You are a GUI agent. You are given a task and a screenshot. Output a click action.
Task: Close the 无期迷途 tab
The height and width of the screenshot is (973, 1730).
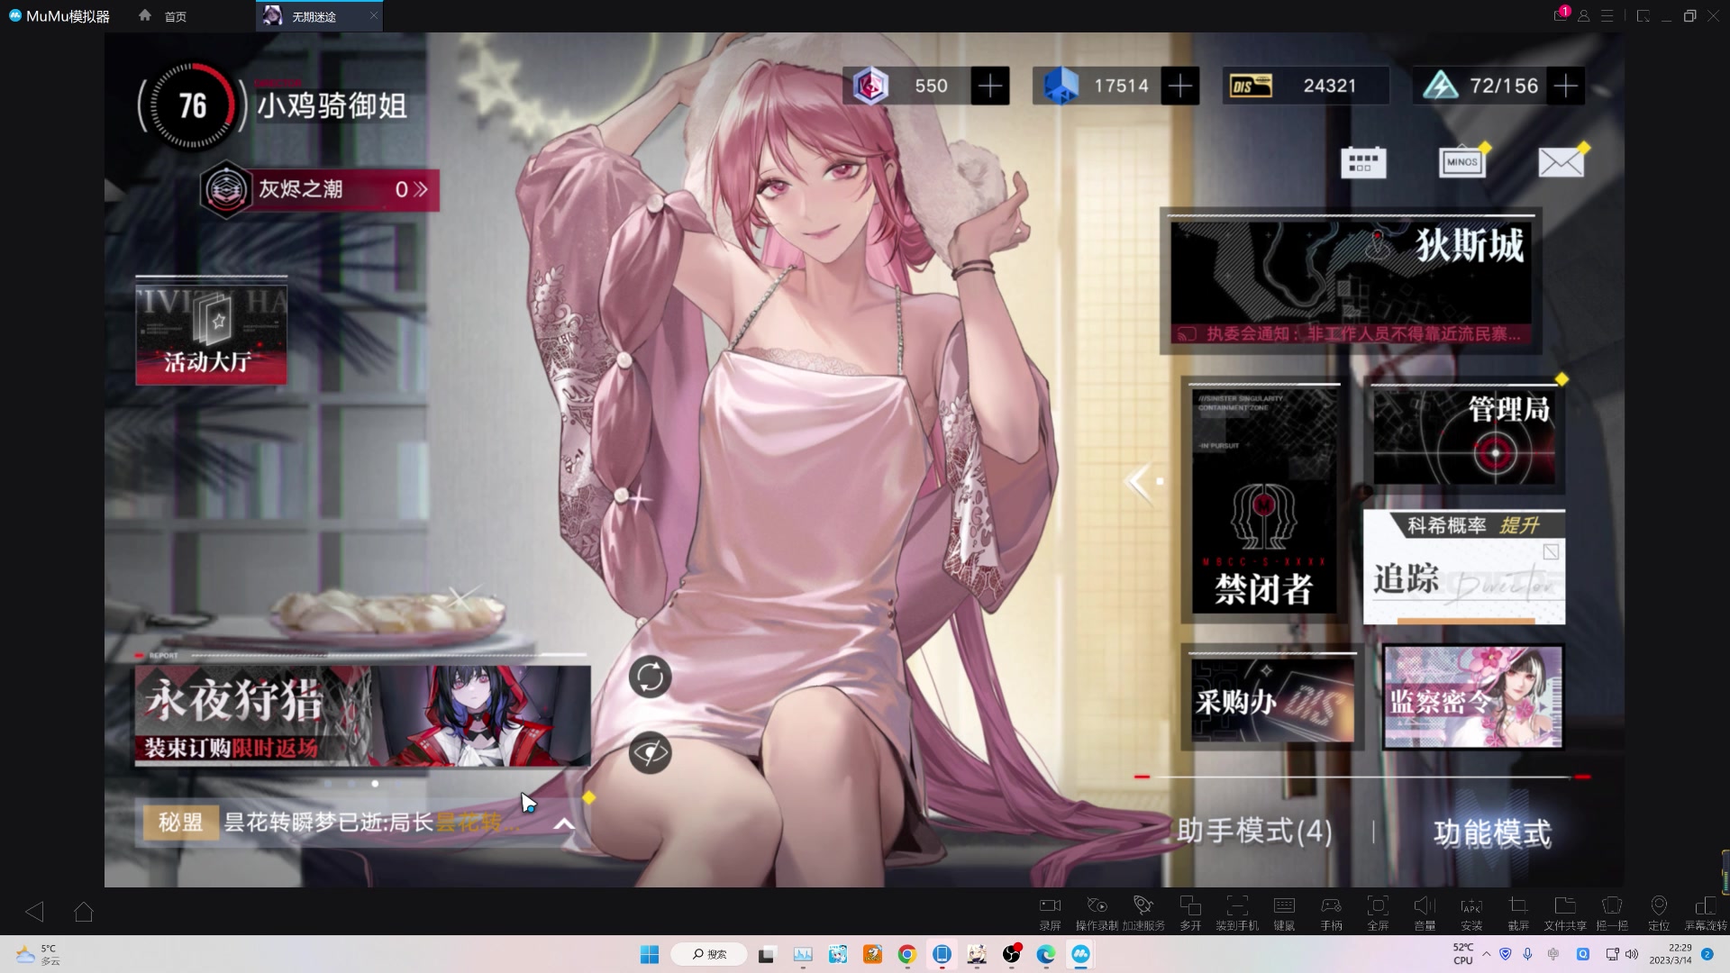373,15
